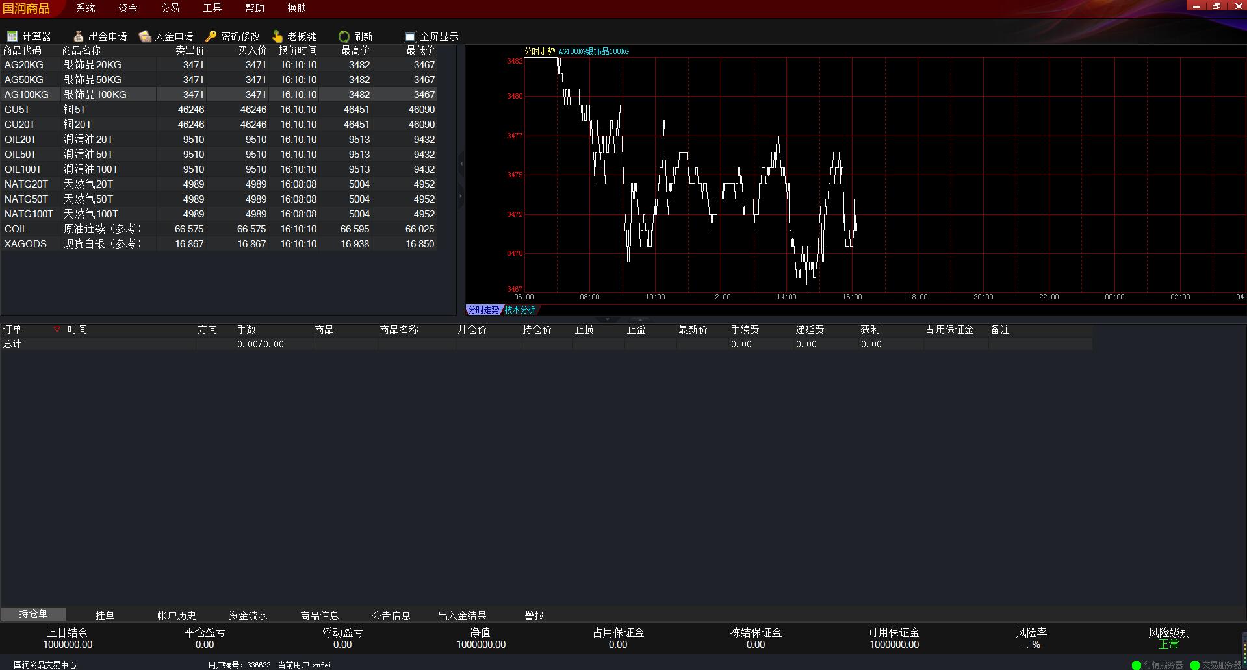This screenshot has width=1247, height=670.
Task: Collapse chart area with bottom splitter arrow
Action: (608, 319)
